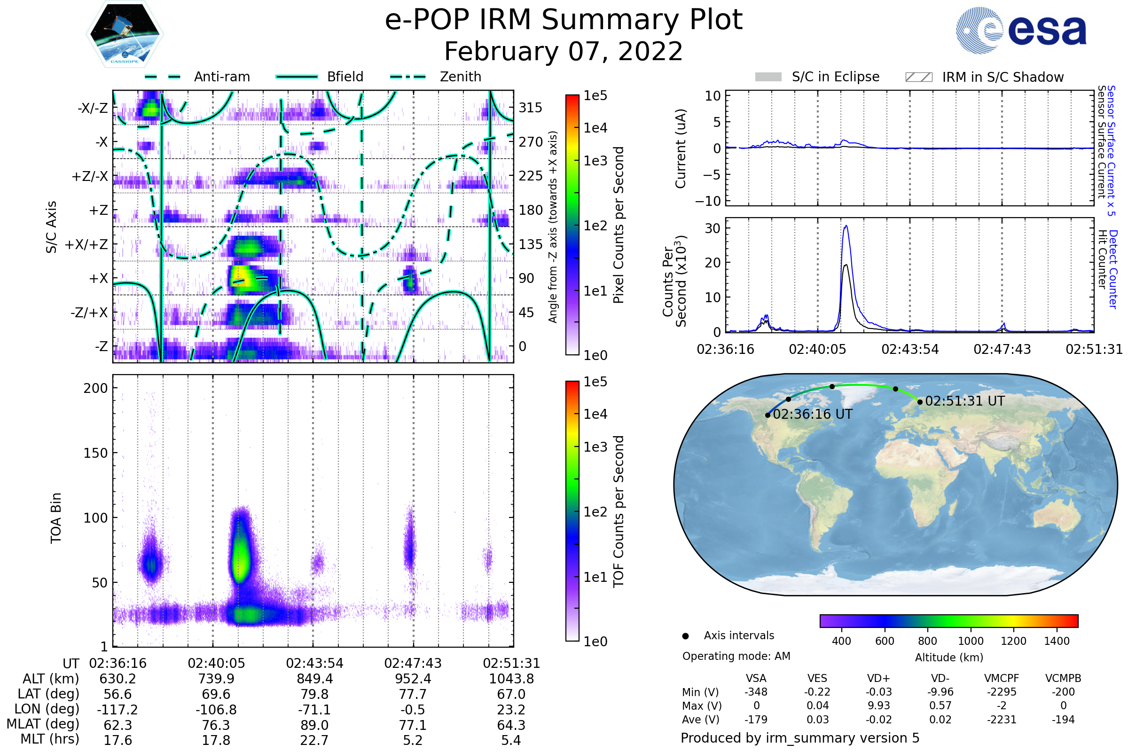Viewport: 1128px width, 752px height.
Task: Click the Altitude (km) horizontal colorbar
Action: (948, 620)
